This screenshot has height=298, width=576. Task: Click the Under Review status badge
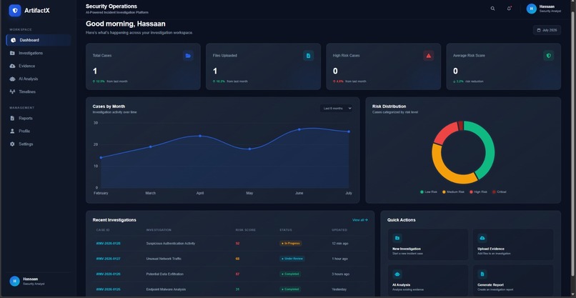pyautogui.click(x=292, y=259)
